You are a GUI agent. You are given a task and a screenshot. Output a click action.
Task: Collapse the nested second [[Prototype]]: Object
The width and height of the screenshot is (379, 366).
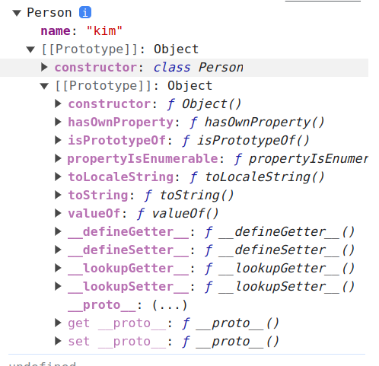(x=44, y=86)
